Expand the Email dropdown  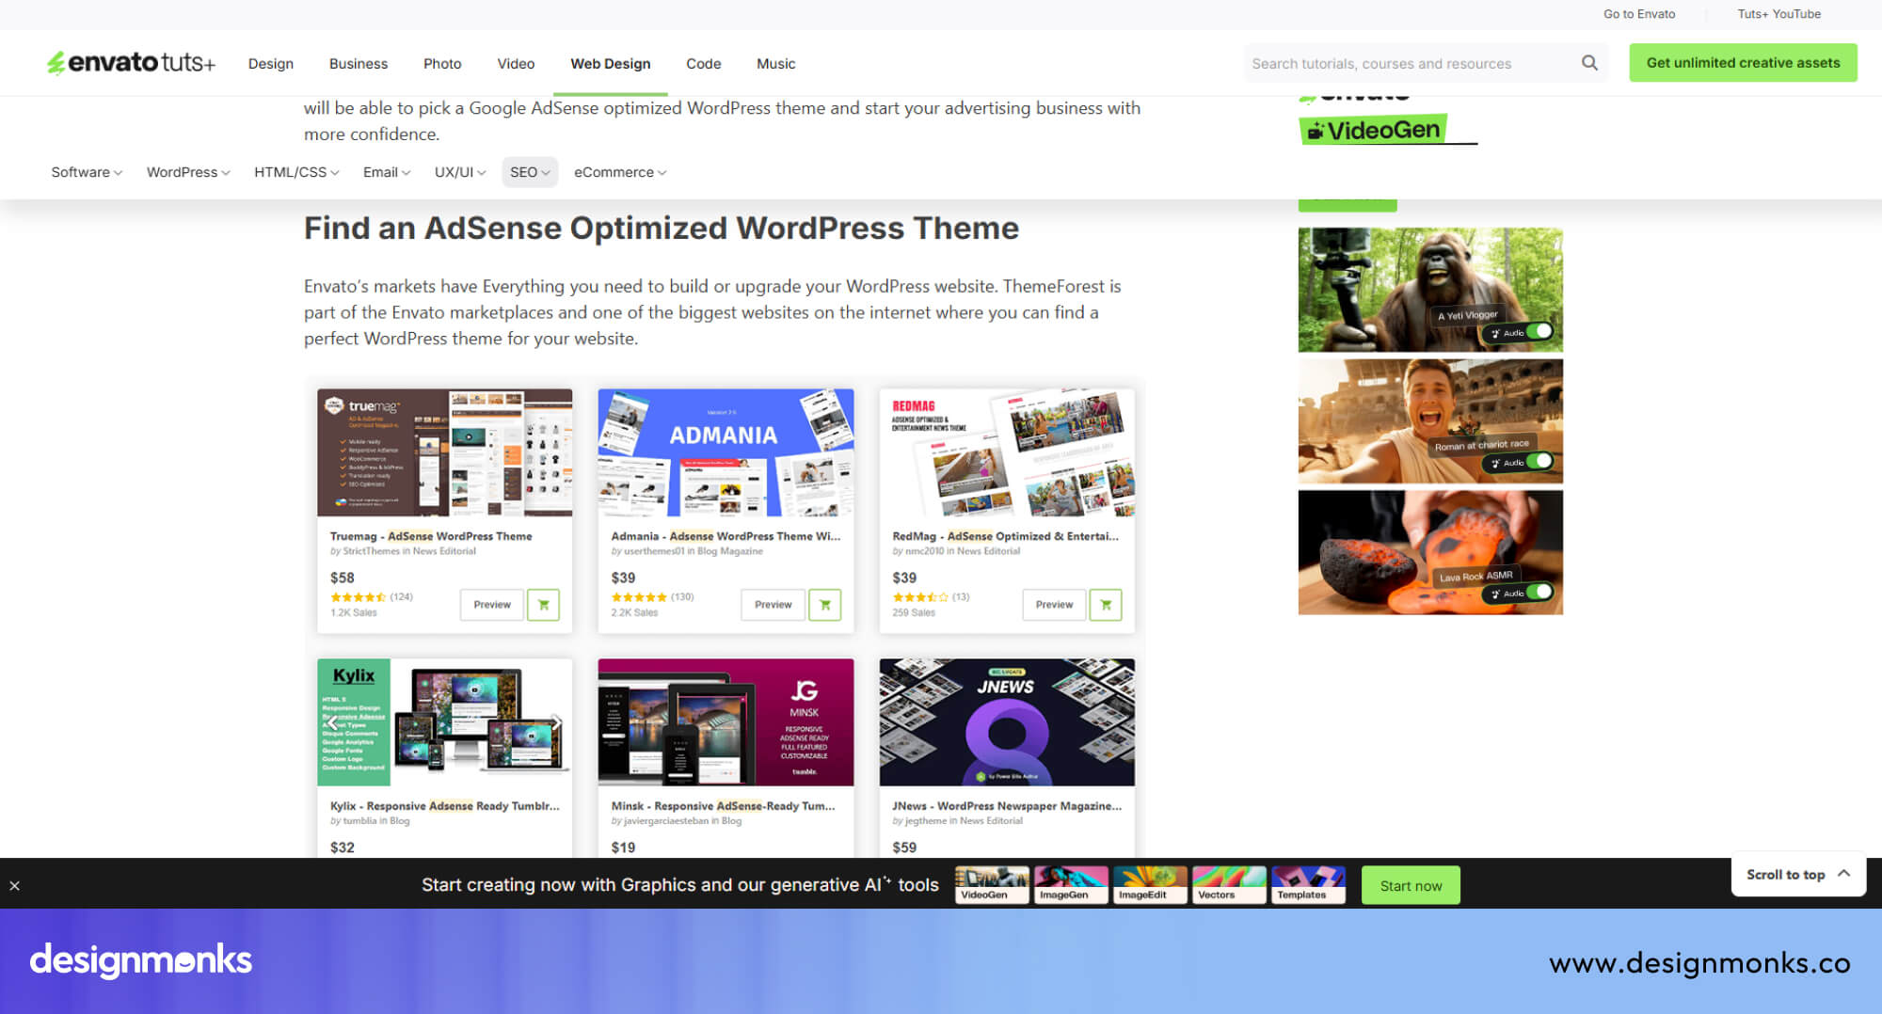tap(387, 172)
